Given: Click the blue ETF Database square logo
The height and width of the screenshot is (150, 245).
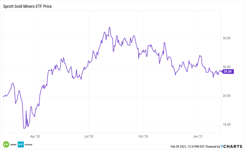Looking at the screenshot, I should [21, 144].
